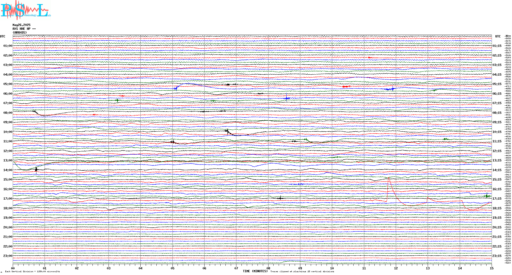Click the station name (ARAXOS)
The image size is (512, 275).
[x=20, y=33]
